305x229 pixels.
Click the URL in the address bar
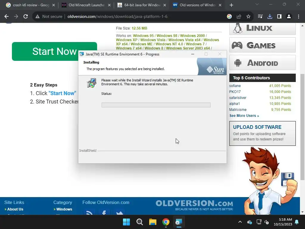point(117,17)
